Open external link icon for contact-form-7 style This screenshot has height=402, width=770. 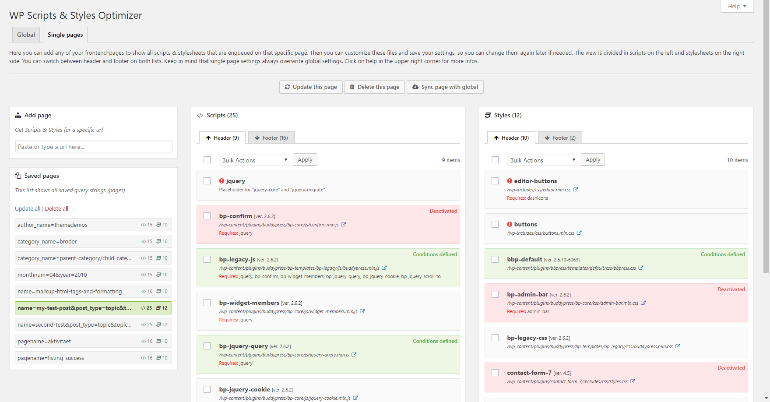coord(633,381)
